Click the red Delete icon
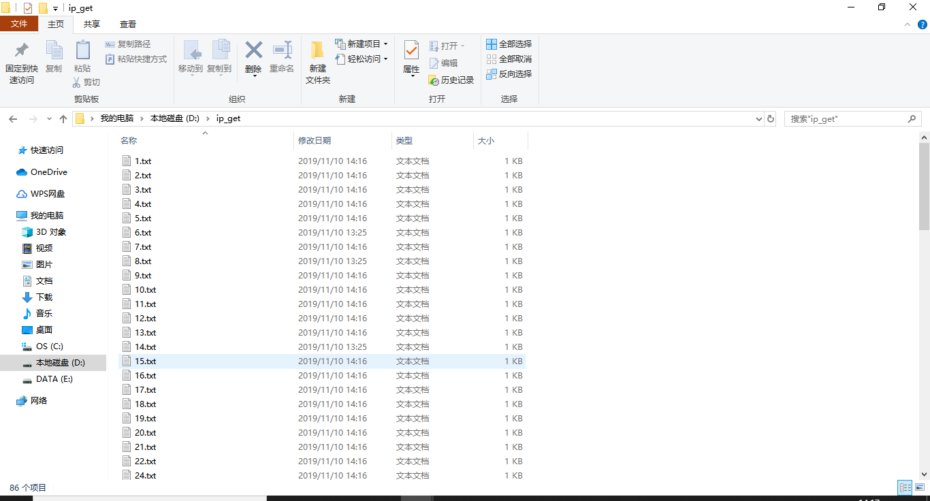The image size is (930, 501). tap(253, 50)
